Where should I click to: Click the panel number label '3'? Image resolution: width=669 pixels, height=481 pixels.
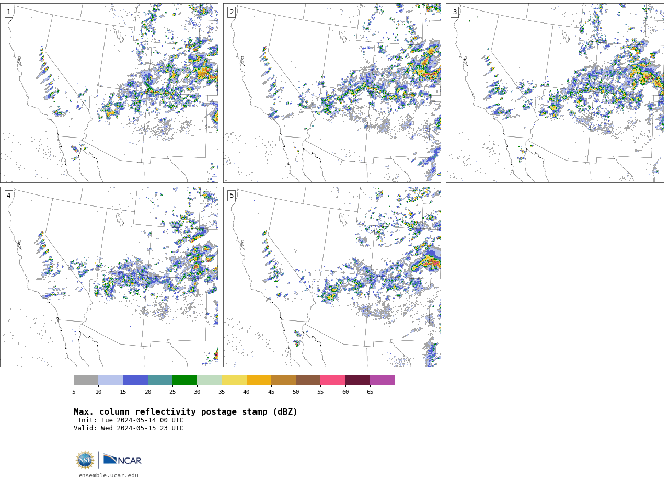[x=455, y=12]
